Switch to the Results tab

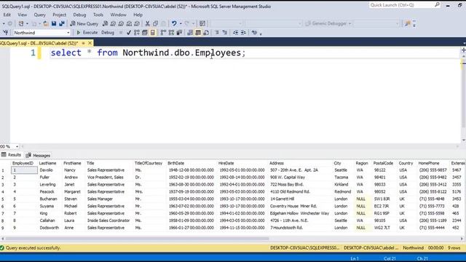pos(12,155)
